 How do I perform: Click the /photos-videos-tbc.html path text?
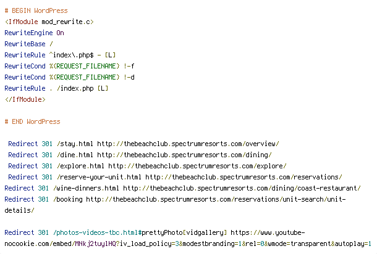point(95,232)
